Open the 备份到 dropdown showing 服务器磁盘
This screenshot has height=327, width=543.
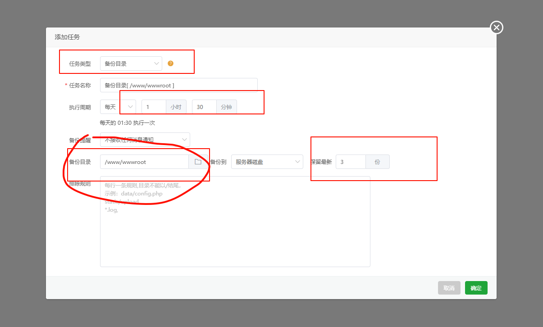click(x=267, y=162)
